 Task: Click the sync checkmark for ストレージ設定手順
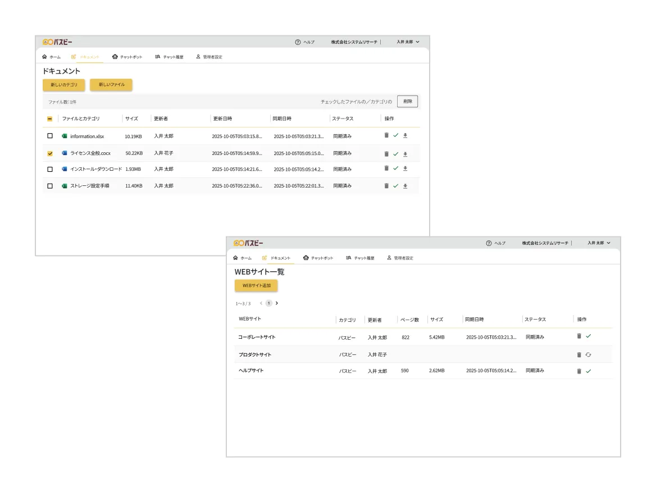[395, 186]
